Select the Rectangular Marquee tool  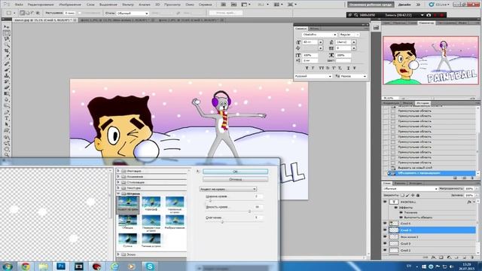[7, 33]
